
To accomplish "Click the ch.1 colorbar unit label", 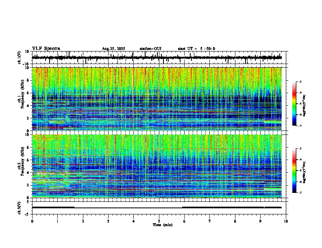I will [x=305, y=106].
